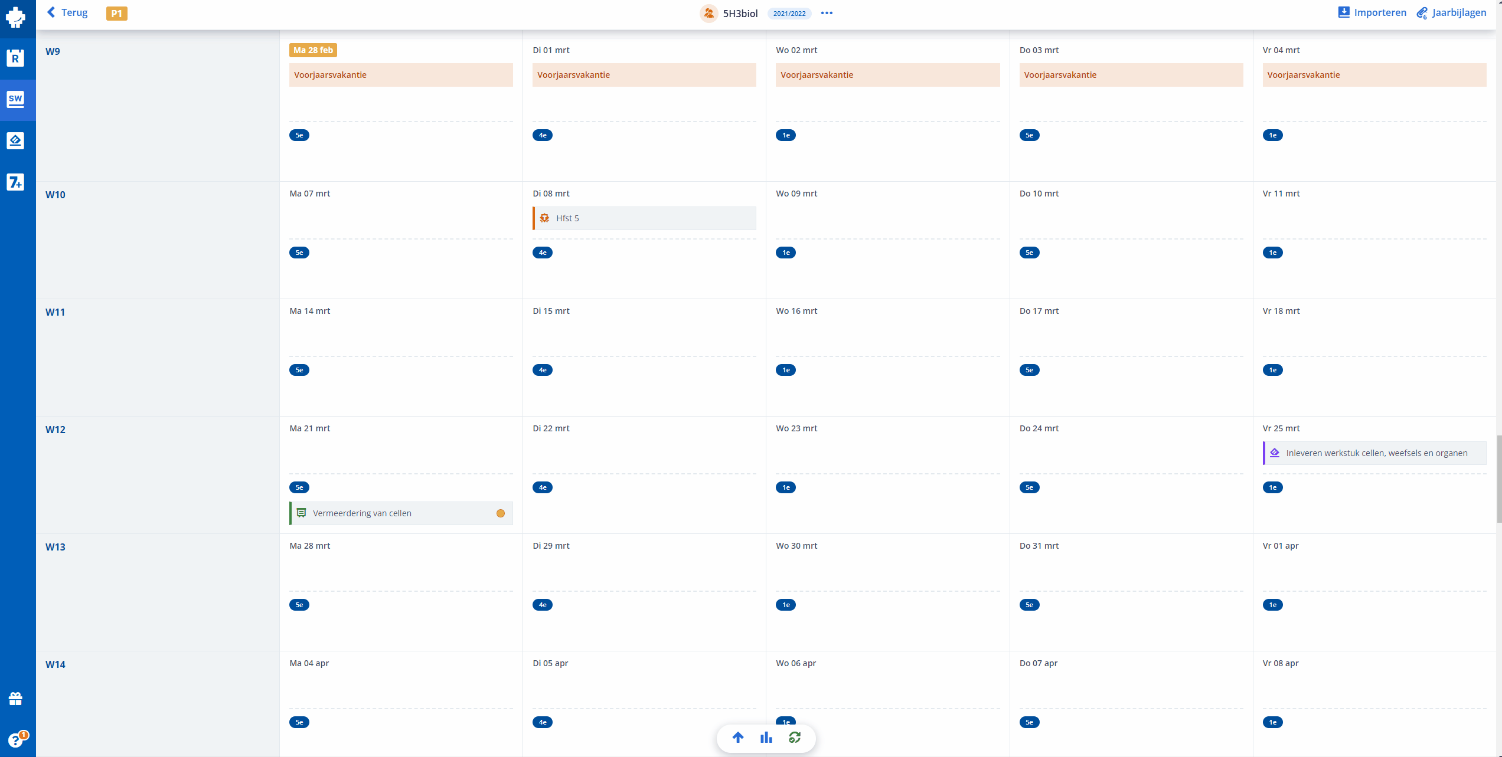This screenshot has width=1502, height=757.
Task: Open the bar chart icon in the floating toolbar
Action: [766, 738]
